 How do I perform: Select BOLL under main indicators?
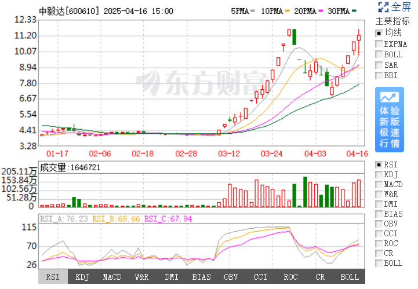[379, 54]
